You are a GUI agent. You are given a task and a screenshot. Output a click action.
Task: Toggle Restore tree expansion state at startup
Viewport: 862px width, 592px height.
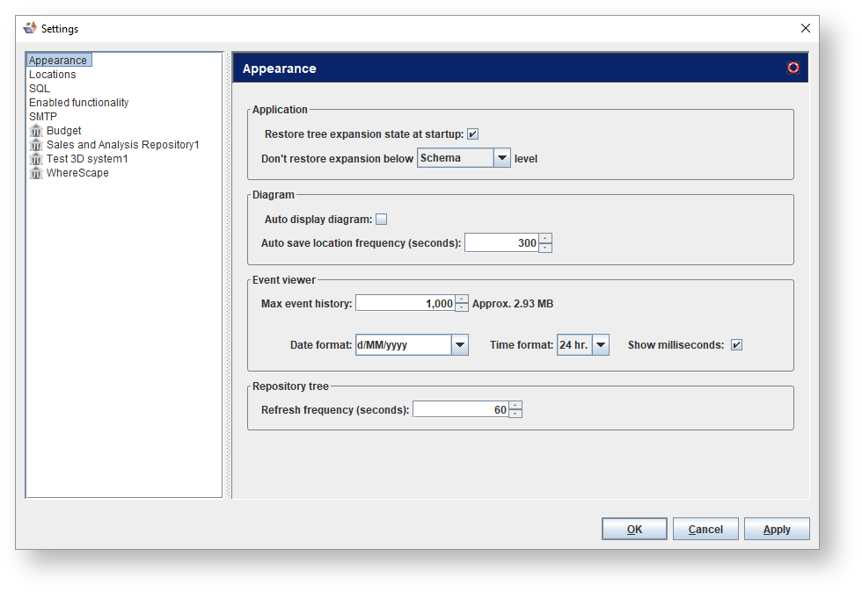pos(472,134)
